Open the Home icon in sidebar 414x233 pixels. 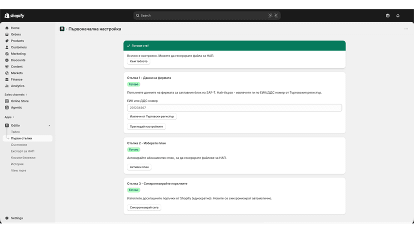coord(7,28)
